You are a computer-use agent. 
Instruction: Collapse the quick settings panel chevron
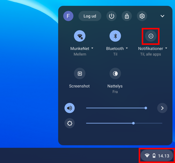coord(163,16)
